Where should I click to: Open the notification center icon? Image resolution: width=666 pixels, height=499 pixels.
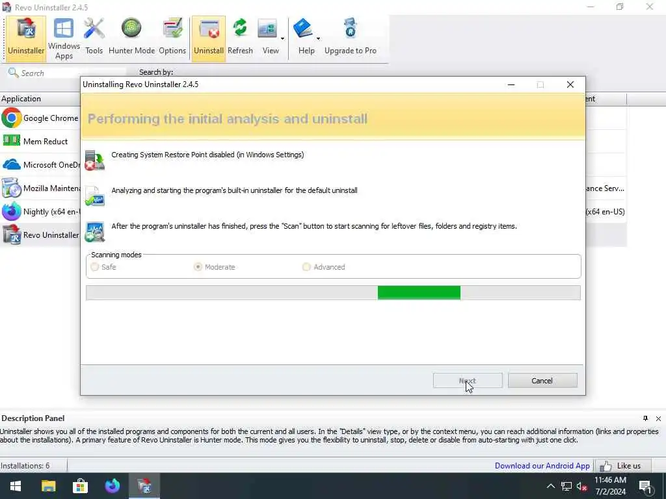click(x=645, y=486)
